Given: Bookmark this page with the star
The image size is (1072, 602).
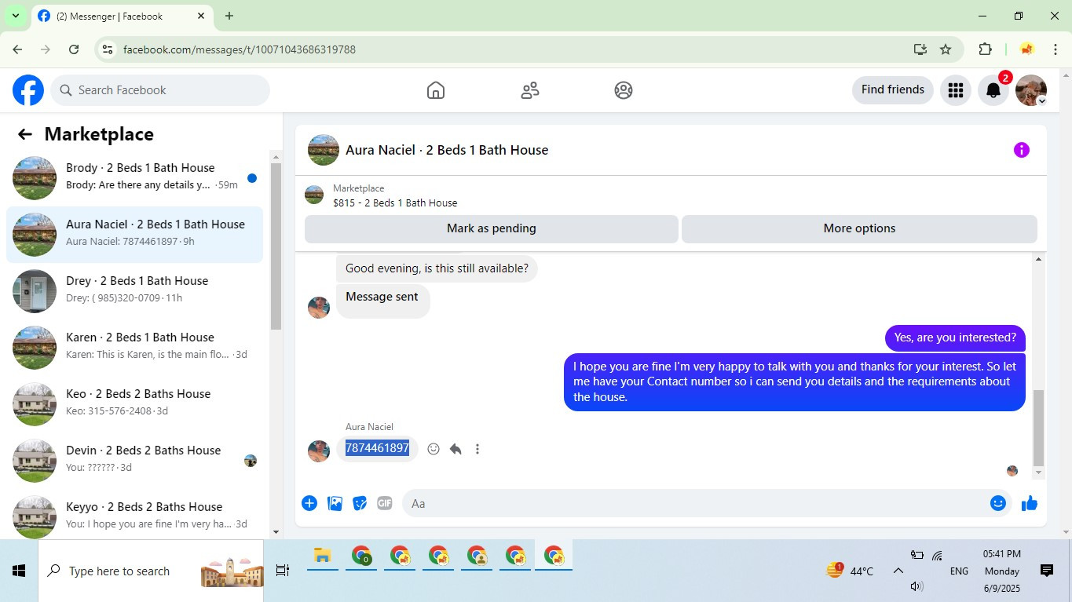Looking at the screenshot, I should click(x=946, y=49).
